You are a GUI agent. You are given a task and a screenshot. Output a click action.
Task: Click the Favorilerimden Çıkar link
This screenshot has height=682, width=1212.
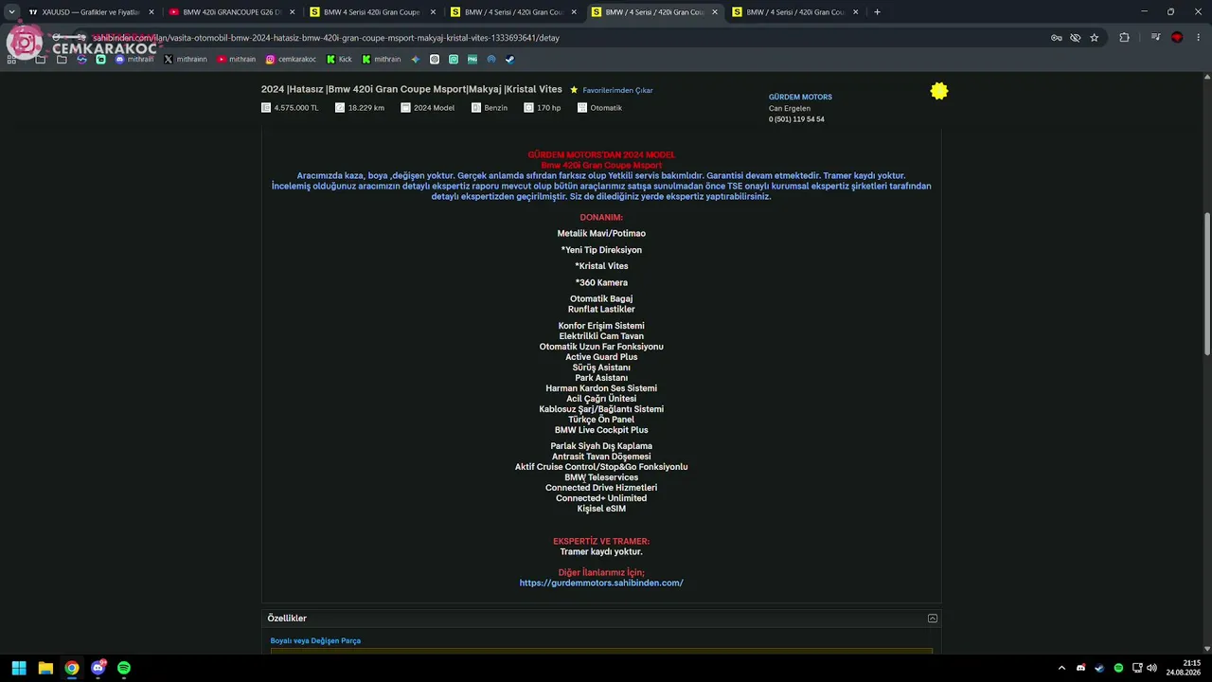tap(617, 90)
